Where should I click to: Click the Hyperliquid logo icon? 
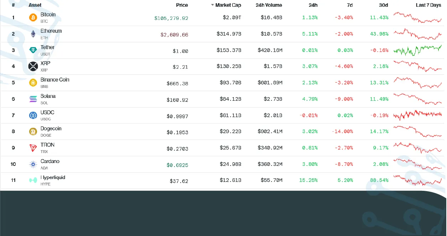[33, 180]
